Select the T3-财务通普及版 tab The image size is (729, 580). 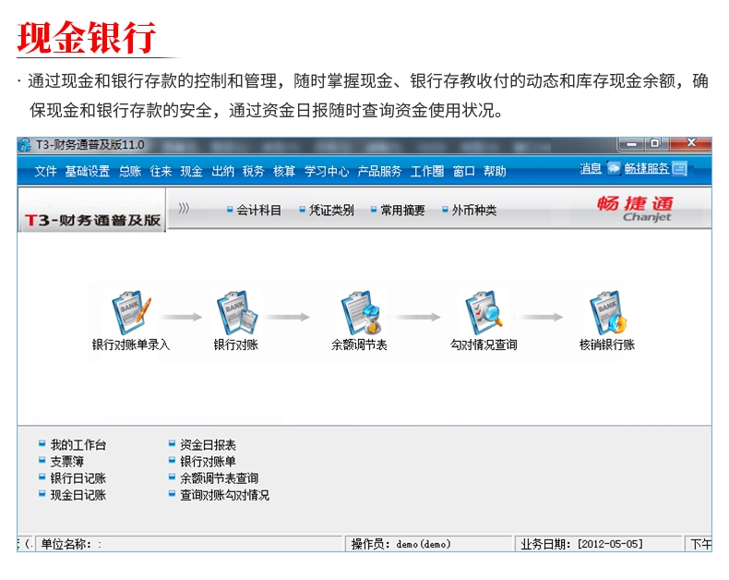point(91,221)
